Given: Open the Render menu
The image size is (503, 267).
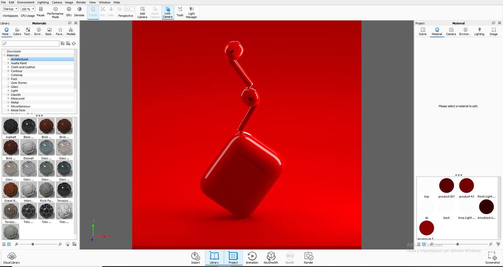Looking at the screenshot, I should [x=81, y=2].
